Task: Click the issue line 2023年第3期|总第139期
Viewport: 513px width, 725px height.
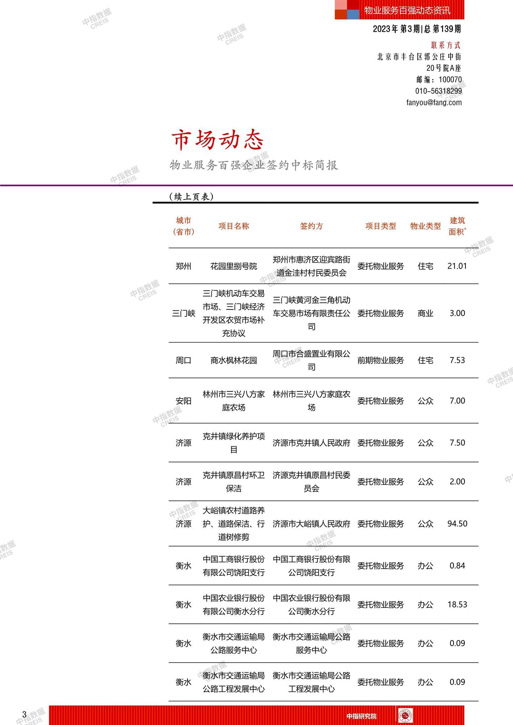Action: [417, 29]
